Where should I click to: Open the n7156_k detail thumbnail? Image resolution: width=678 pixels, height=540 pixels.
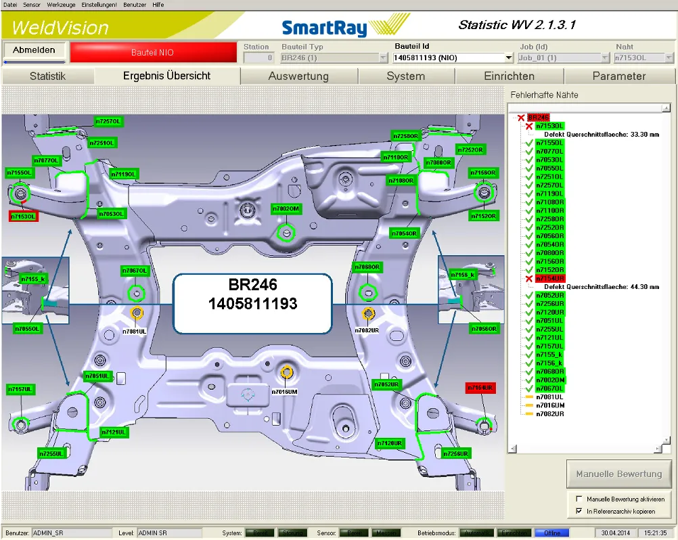coord(472,289)
